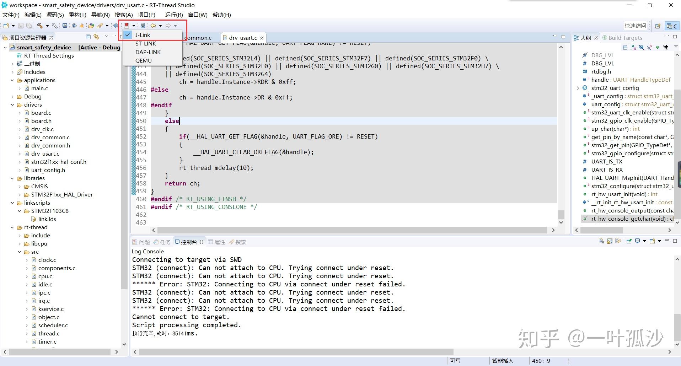Switch to the 属性 tab
The height and width of the screenshot is (366, 681).
click(x=216, y=242)
